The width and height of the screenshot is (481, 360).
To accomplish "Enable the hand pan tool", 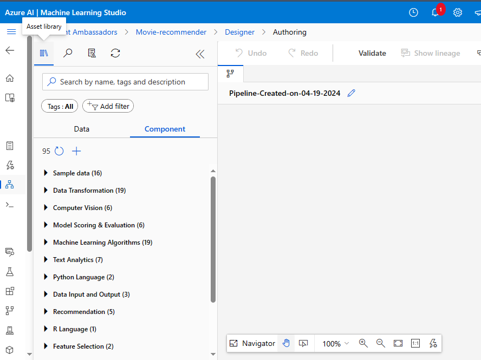I will (x=286, y=343).
